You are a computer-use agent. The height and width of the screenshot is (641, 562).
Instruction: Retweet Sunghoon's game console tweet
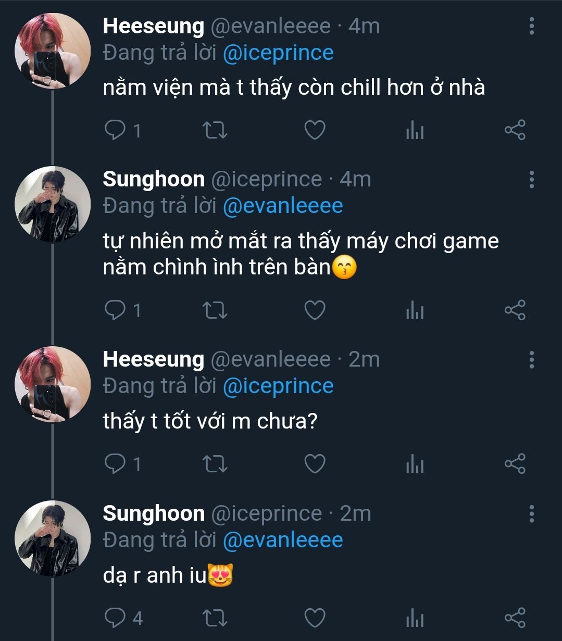click(x=214, y=310)
